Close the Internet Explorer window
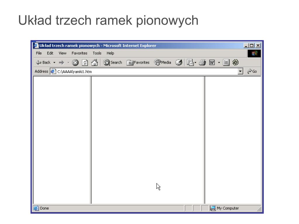 point(258,45)
